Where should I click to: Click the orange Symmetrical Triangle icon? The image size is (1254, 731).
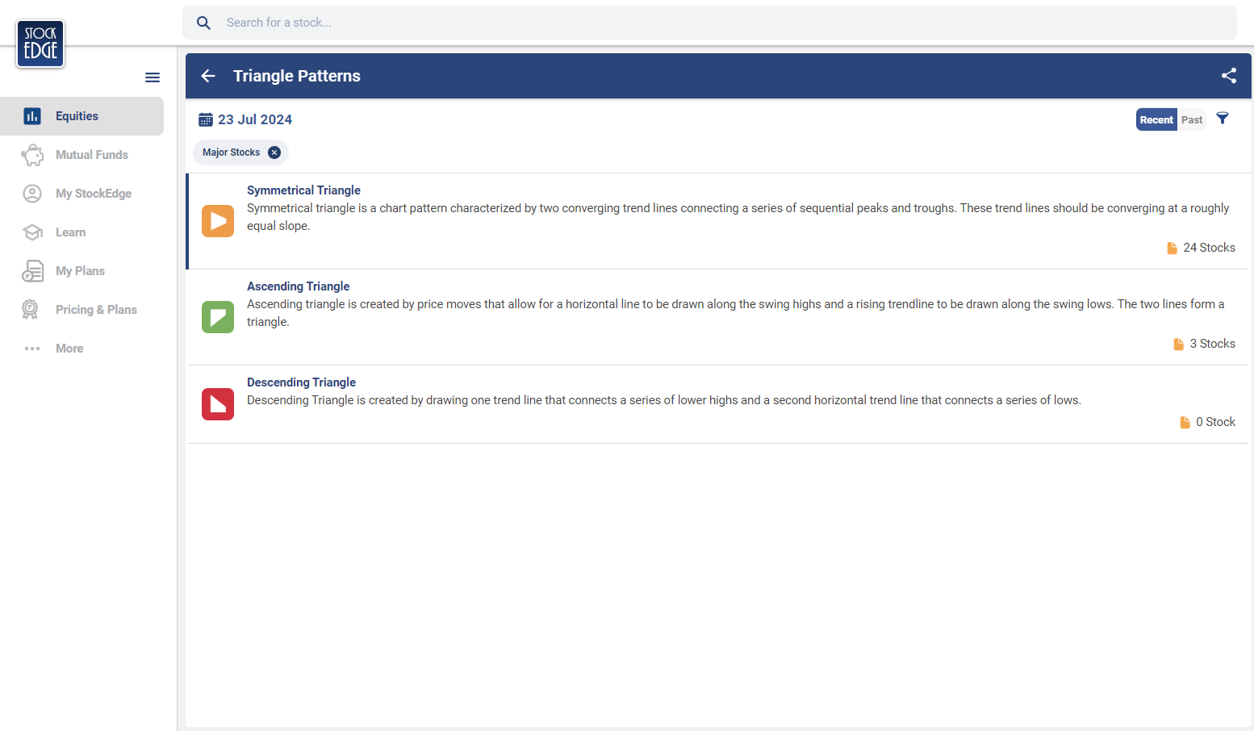click(218, 221)
